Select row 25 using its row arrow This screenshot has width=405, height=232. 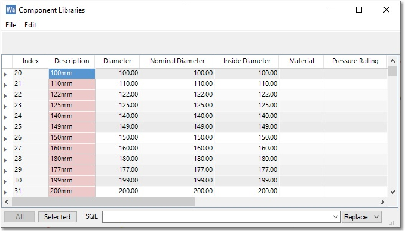coord(6,128)
